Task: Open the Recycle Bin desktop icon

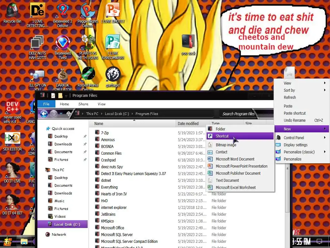Action: click(12, 13)
